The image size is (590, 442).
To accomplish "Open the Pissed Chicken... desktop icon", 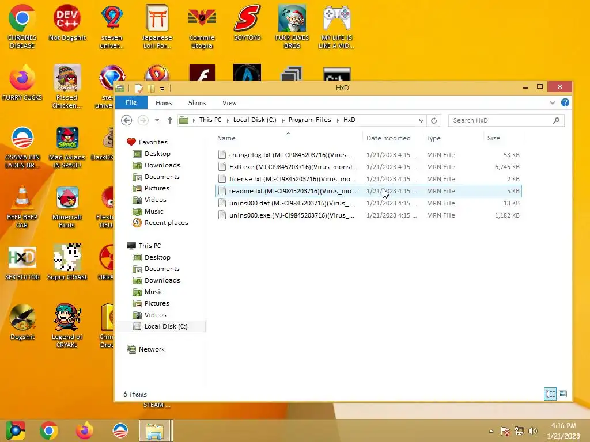I will [67, 86].
